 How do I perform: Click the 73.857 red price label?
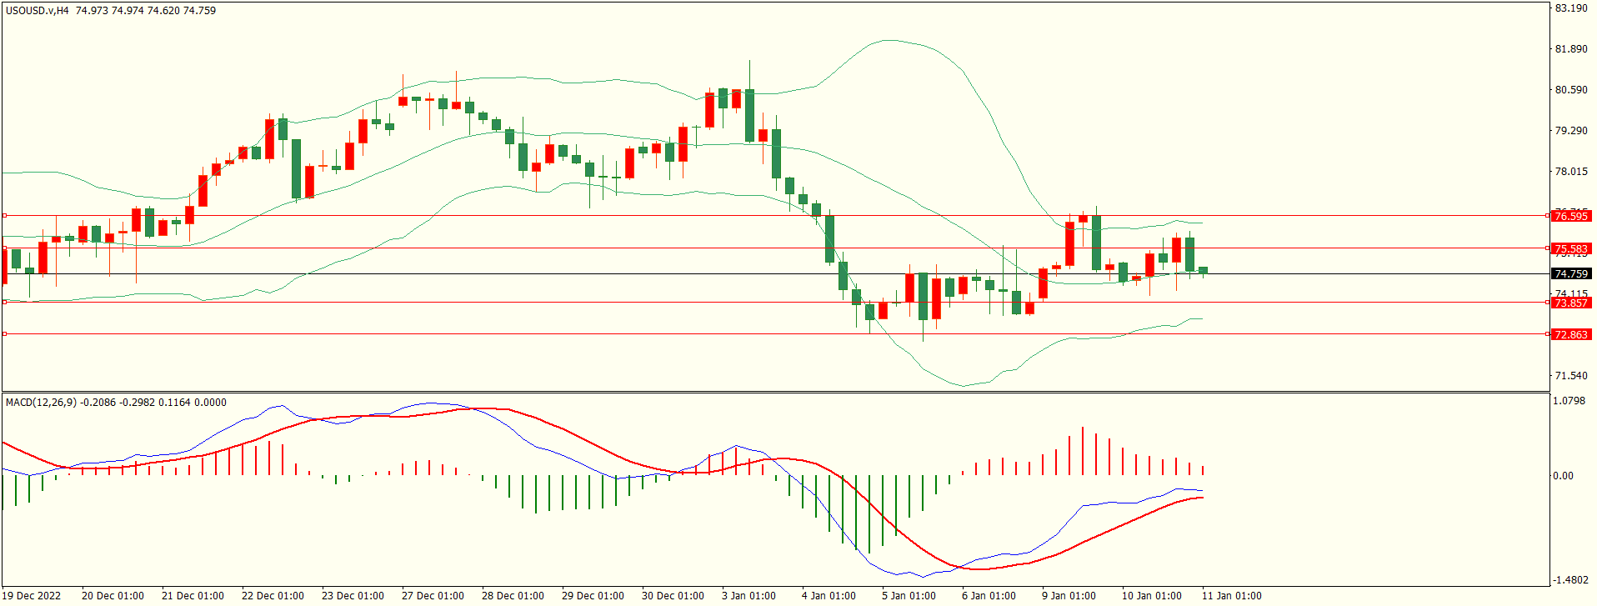[1571, 303]
